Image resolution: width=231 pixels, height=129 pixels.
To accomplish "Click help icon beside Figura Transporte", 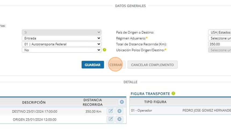I will tap(173, 93).
